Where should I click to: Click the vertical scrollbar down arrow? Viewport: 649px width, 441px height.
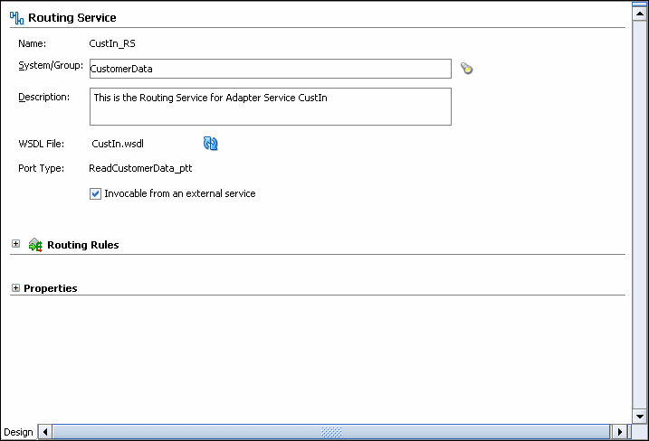coord(640,417)
